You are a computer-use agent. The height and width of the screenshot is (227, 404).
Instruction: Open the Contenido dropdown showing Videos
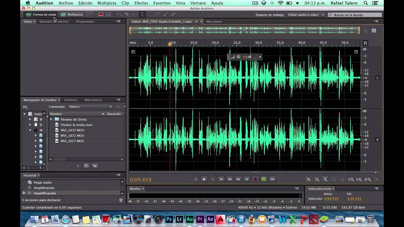click(x=90, y=107)
